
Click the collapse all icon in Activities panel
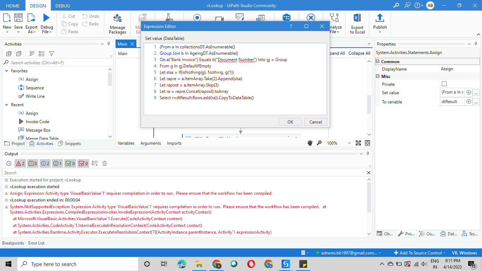[x=18, y=54]
